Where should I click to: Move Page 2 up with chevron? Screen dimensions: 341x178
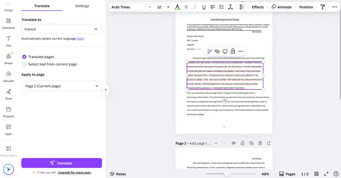coord(216,143)
